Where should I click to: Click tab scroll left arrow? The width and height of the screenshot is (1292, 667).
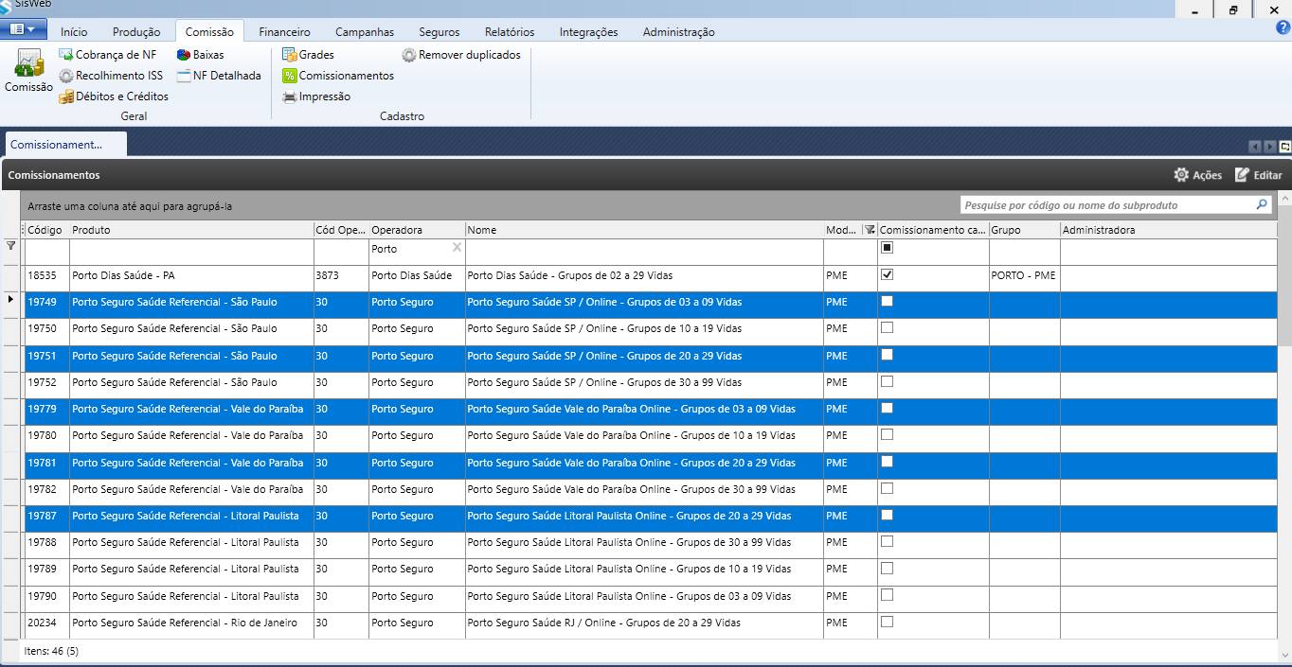[x=1255, y=147]
